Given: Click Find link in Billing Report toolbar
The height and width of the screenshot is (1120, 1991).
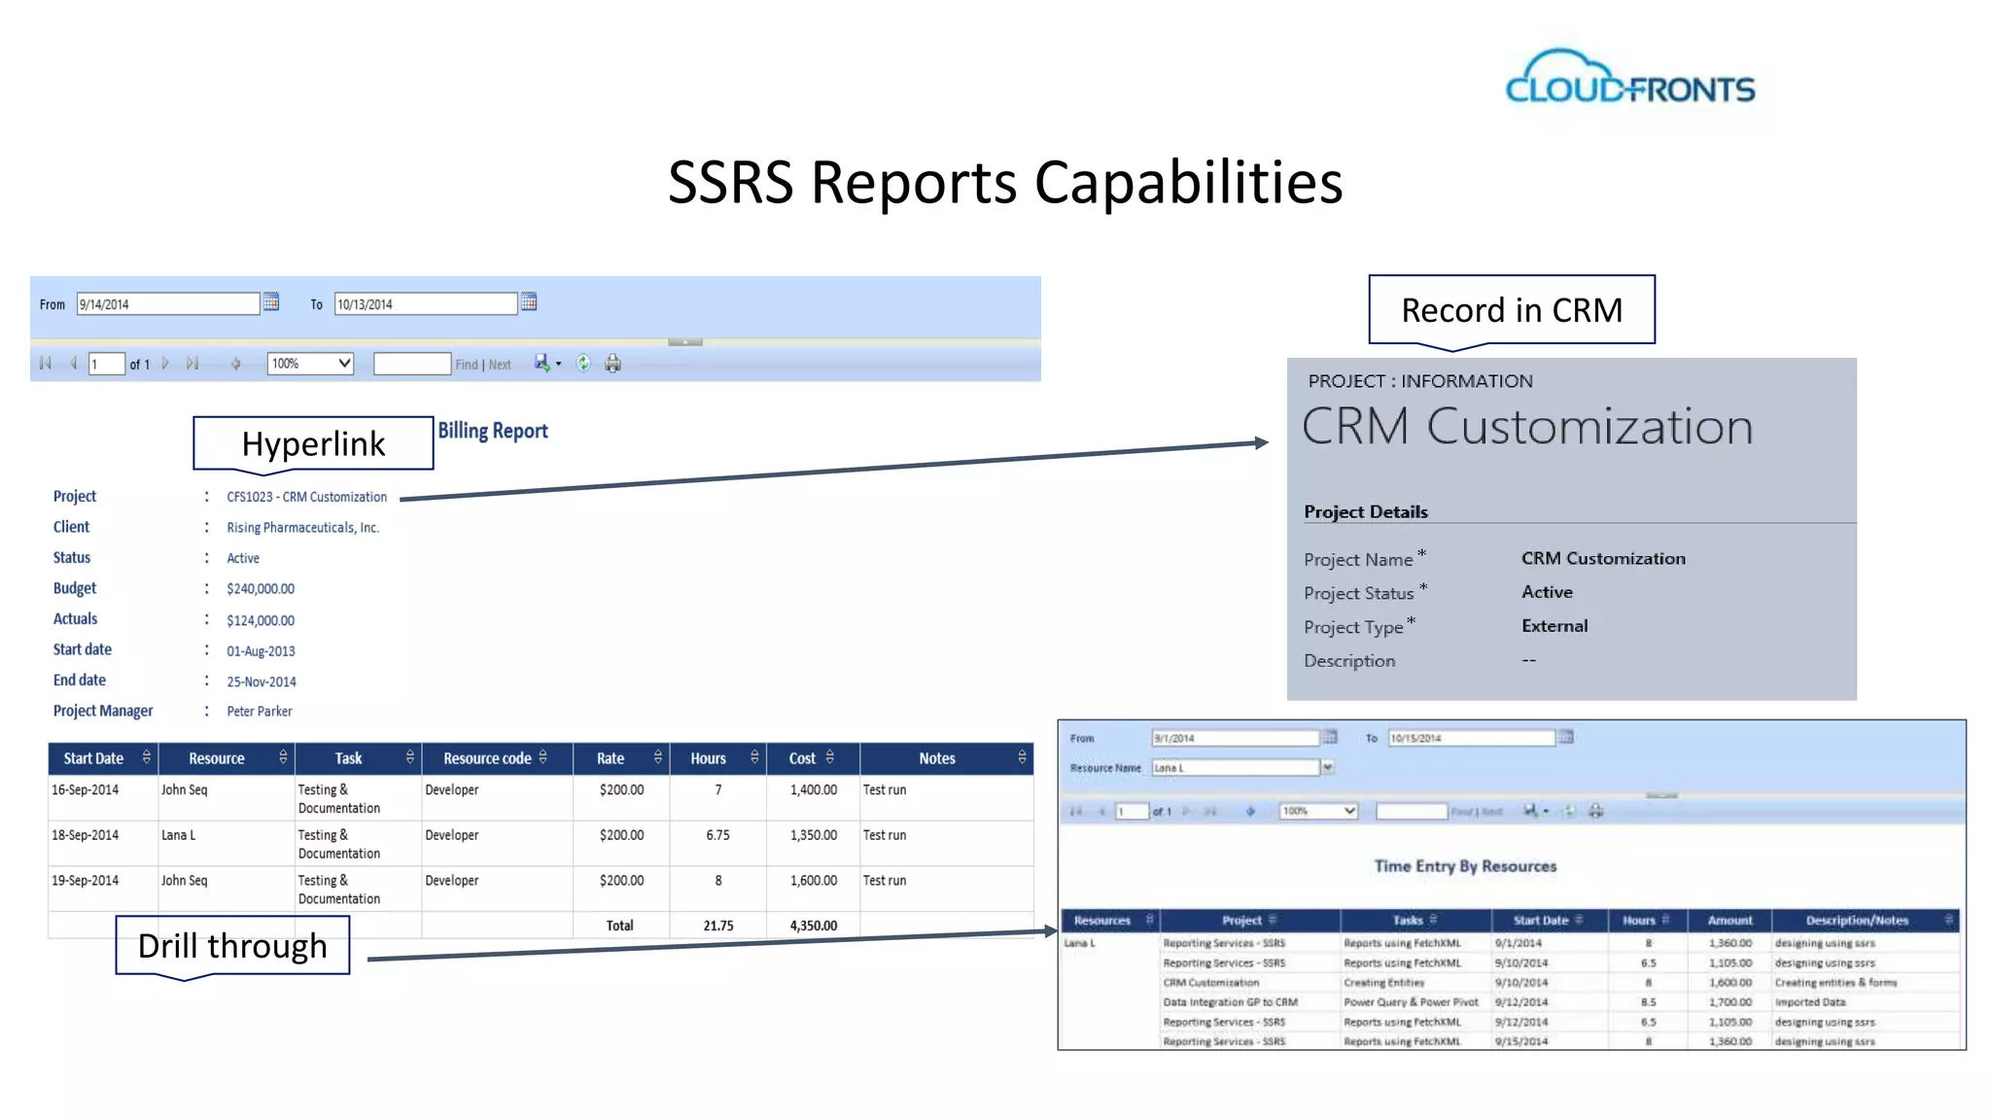Looking at the screenshot, I should click(467, 365).
